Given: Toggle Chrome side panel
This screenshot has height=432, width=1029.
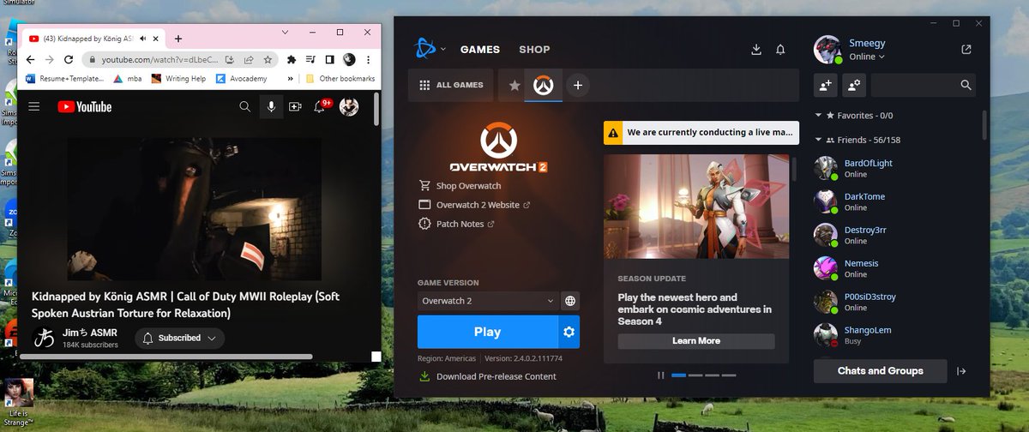Looking at the screenshot, I should click(x=329, y=60).
